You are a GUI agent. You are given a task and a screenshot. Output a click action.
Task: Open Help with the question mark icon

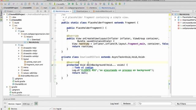[x=124, y=4]
